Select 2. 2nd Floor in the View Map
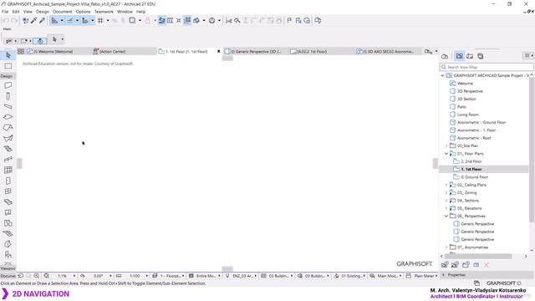 (471, 161)
